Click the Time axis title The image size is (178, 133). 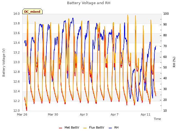tap(157, 119)
